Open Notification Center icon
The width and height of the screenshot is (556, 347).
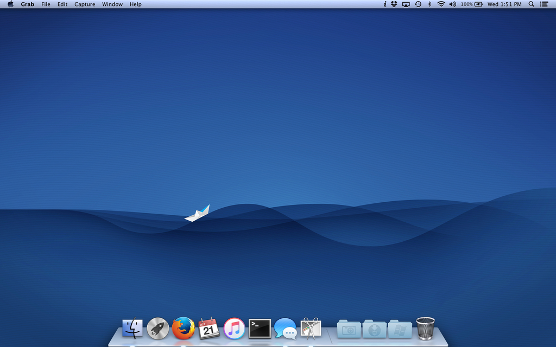[x=544, y=4]
